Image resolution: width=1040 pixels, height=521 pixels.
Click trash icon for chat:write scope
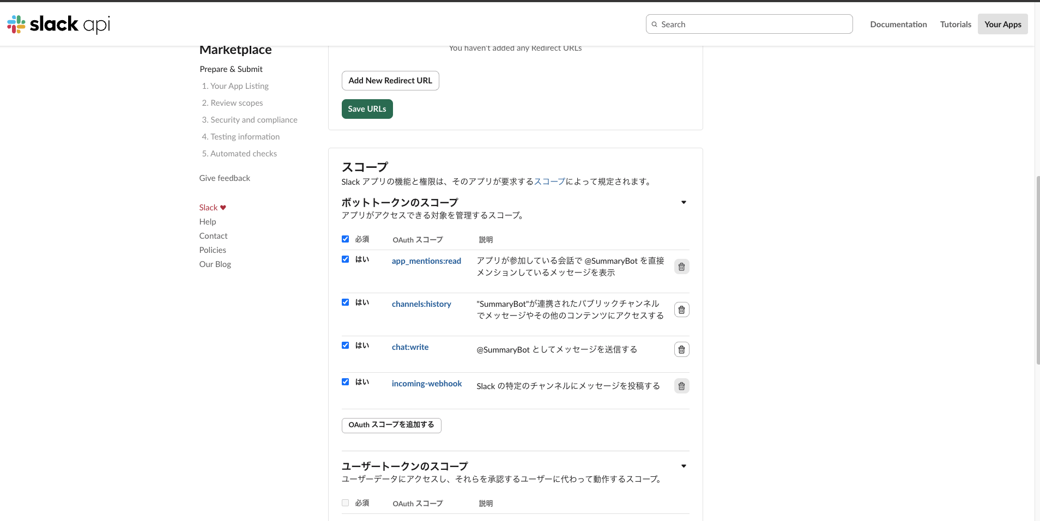(681, 349)
